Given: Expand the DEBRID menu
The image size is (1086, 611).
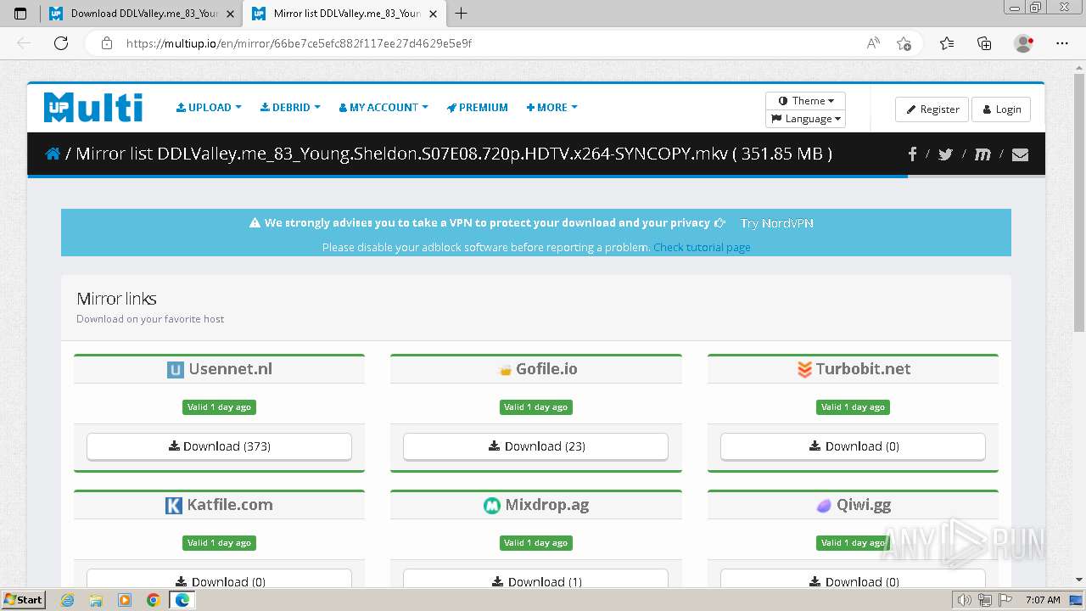Looking at the screenshot, I should 290,108.
